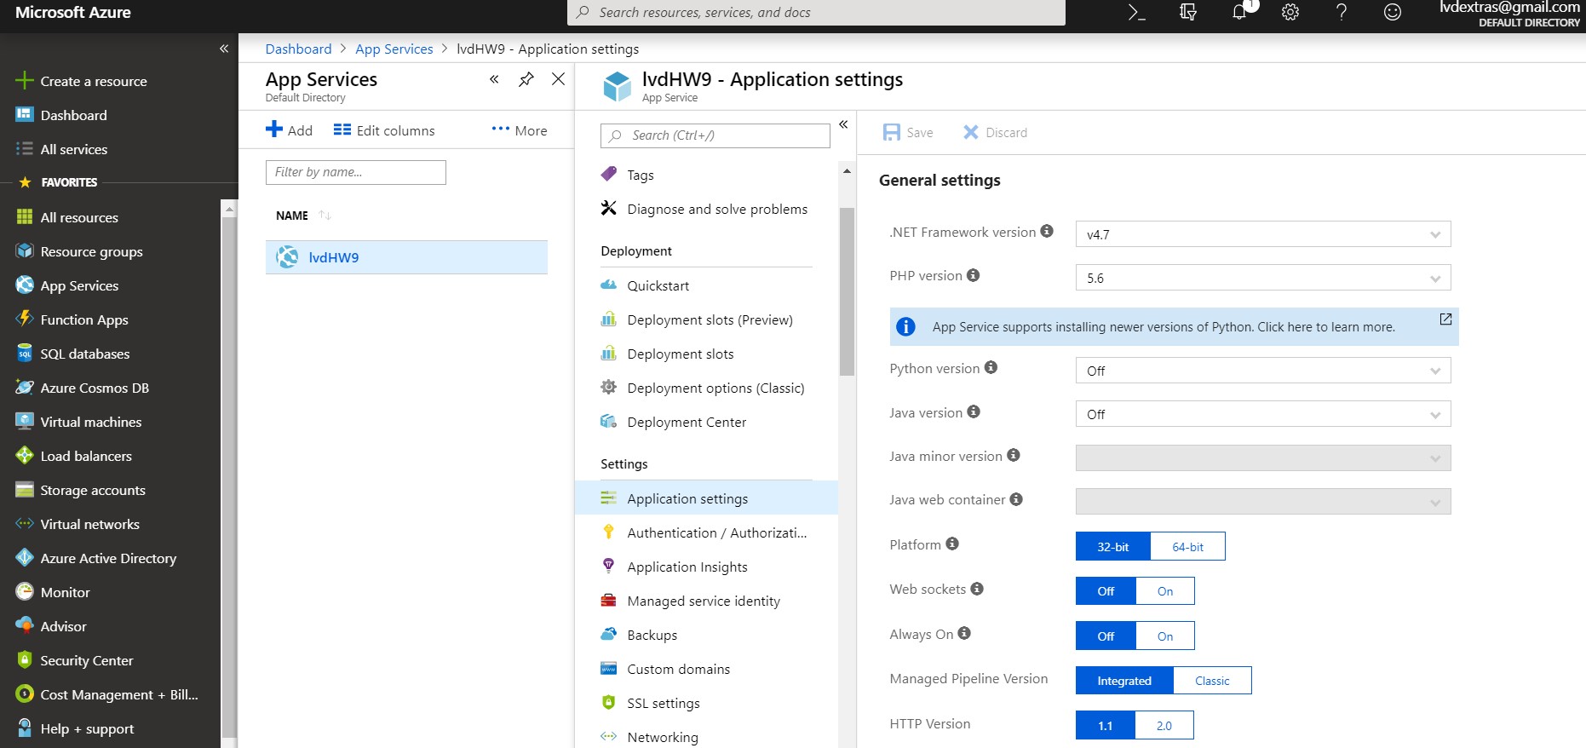Click App Services breadcrumb link
Image resolution: width=1586 pixels, height=748 pixels.
[394, 49]
